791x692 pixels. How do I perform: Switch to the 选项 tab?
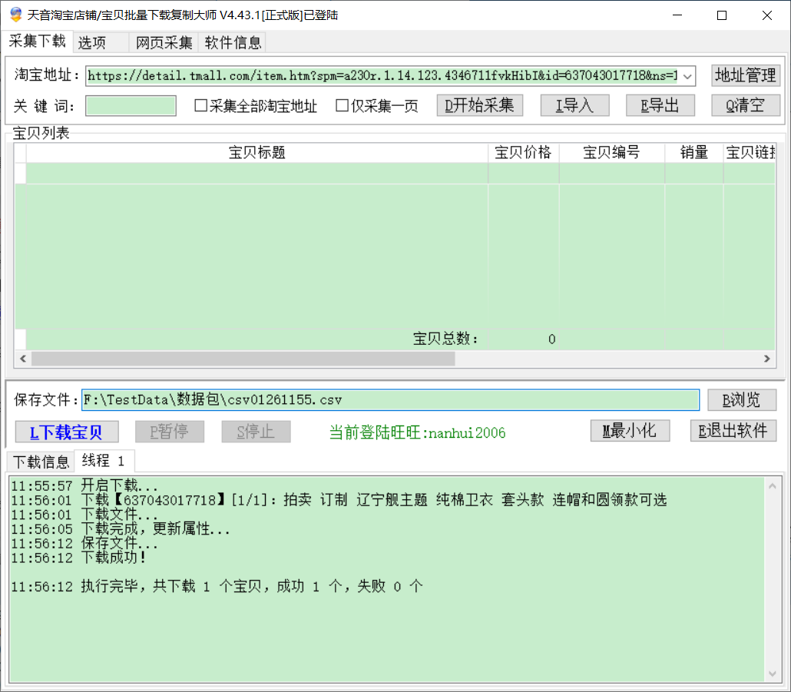coord(91,43)
